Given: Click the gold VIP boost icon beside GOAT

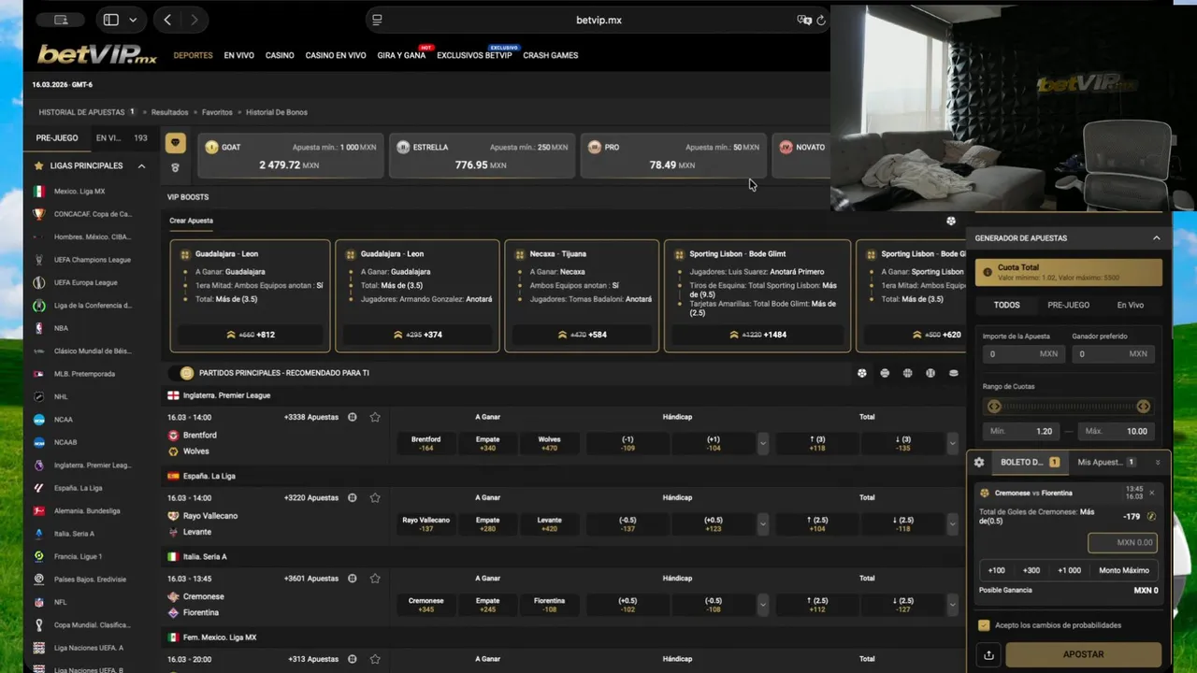Looking at the screenshot, I should (175, 143).
